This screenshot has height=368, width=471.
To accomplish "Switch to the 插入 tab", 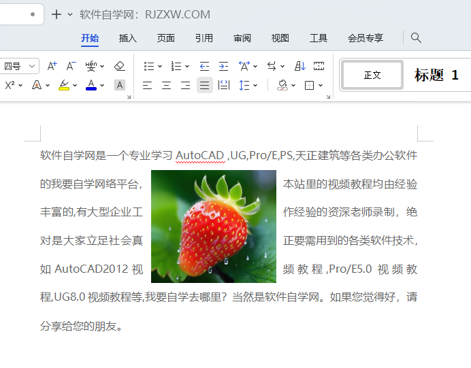I will click(x=128, y=38).
